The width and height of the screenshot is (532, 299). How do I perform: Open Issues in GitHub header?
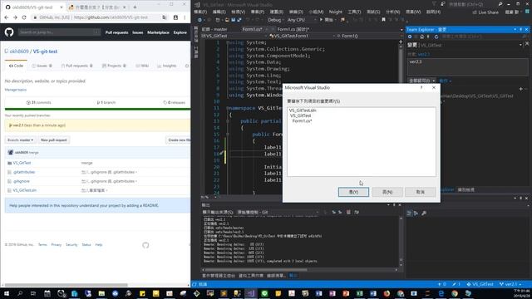coord(137,32)
